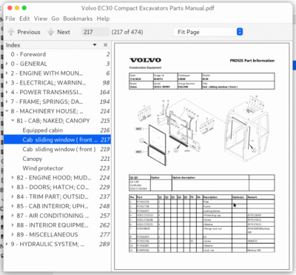
Task: Expand the 3 - ELECTRICAL; WARNIN... section
Action: point(7,83)
